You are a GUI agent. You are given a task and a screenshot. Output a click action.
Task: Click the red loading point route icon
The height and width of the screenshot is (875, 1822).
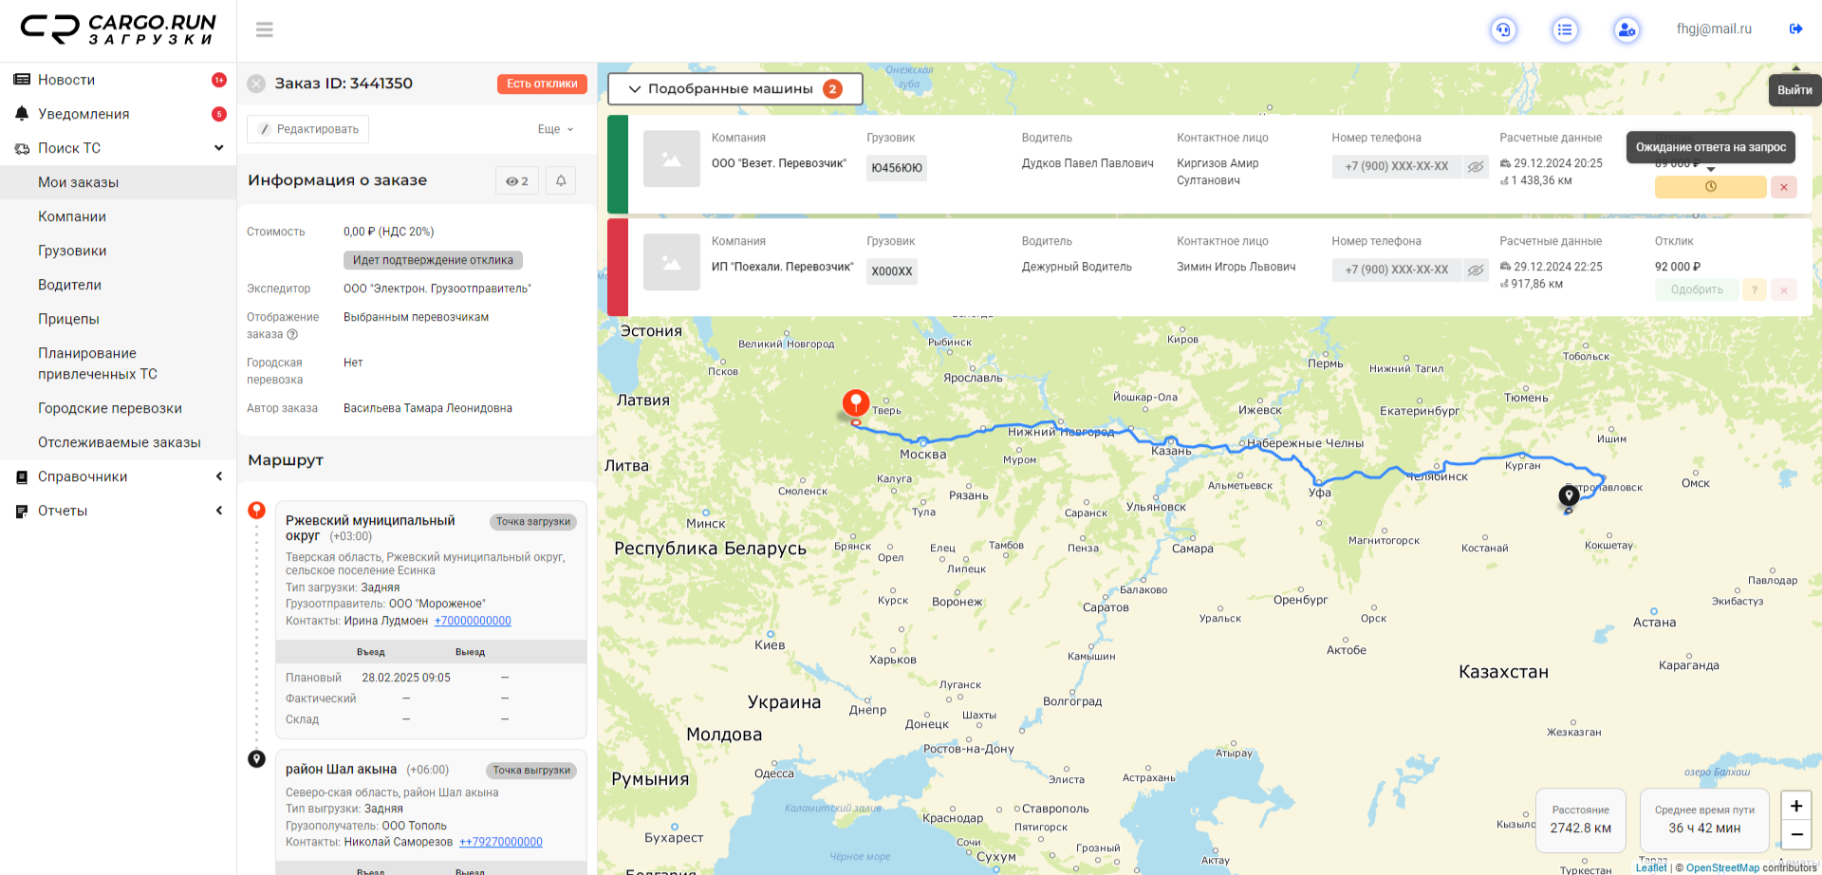(256, 511)
